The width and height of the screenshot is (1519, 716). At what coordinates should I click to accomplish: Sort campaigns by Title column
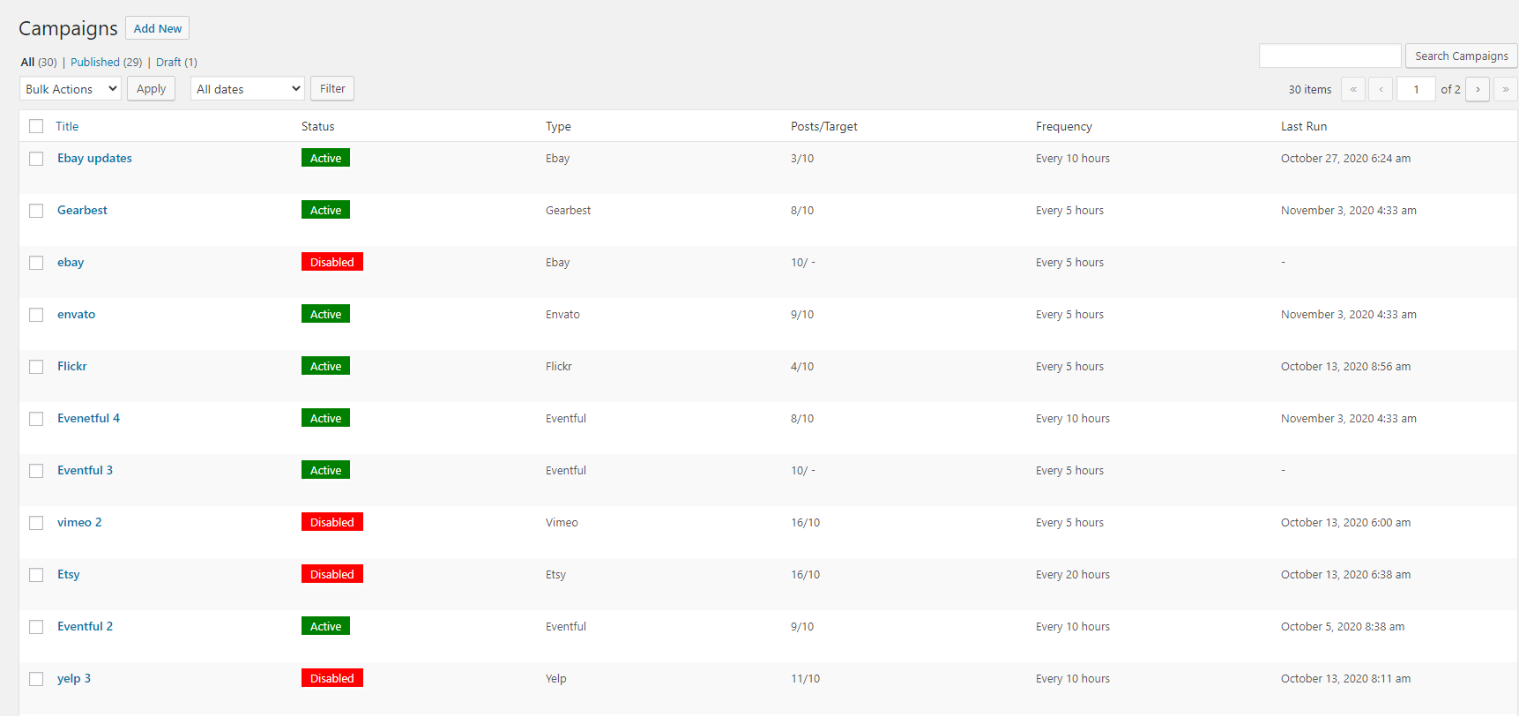pyautogui.click(x=67, y=126)
